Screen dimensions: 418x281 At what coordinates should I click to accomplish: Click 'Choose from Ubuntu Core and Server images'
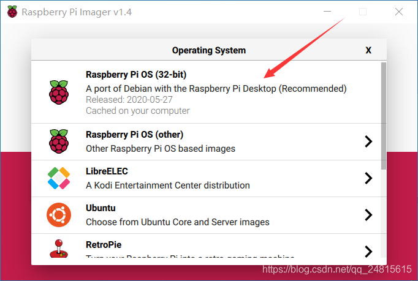coord(178,222)
